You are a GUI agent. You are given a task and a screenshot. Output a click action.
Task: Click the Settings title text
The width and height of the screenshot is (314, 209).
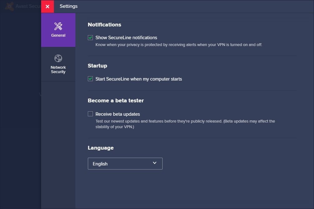coord(69,7)
